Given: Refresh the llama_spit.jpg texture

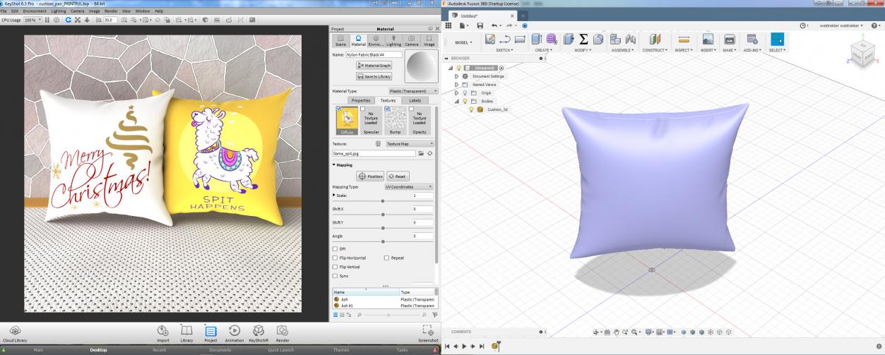Looking at the screenshot, I should [429, 152].
